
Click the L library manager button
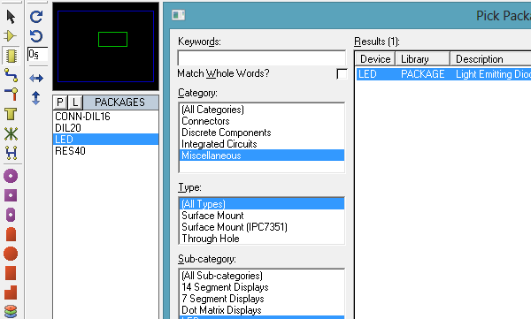[x=75, y=103]
